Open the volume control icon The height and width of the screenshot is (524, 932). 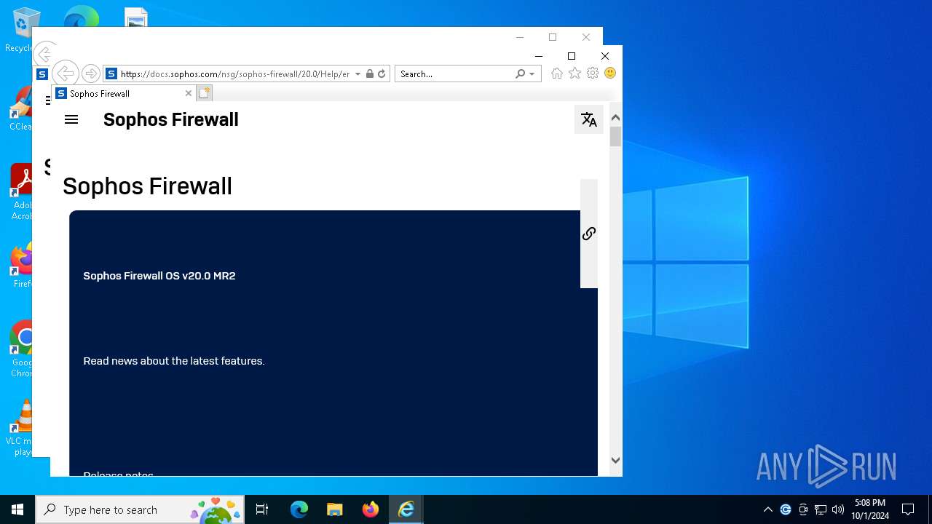pos(838,509)
